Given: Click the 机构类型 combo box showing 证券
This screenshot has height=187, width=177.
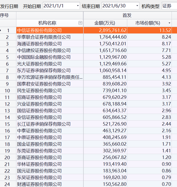Looking at the screenshot, I should click(169, 6).
